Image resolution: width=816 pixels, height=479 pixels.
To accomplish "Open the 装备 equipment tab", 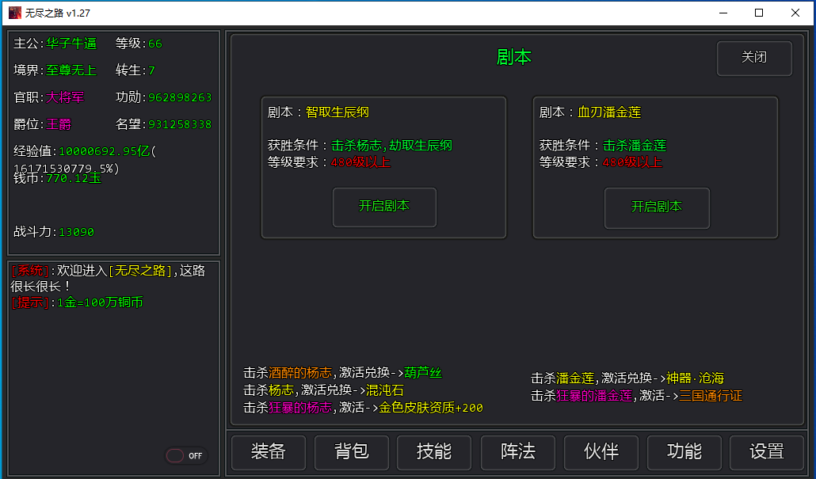I will click(268, 452).
